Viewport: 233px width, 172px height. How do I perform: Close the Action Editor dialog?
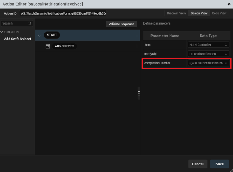point(229,4)
